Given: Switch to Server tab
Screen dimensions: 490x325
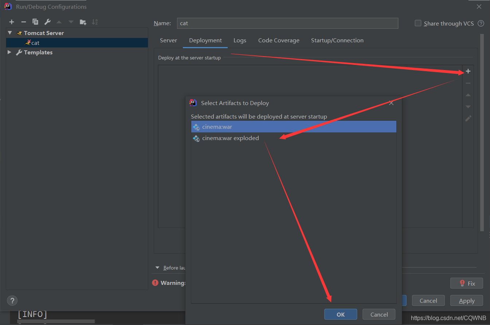Looking at the screenshot, I should click(x=168, y=40).
